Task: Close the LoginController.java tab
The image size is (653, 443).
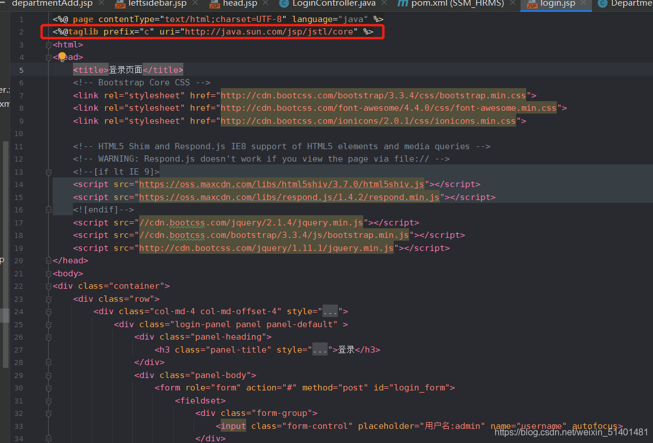Action: click(384, 3)
